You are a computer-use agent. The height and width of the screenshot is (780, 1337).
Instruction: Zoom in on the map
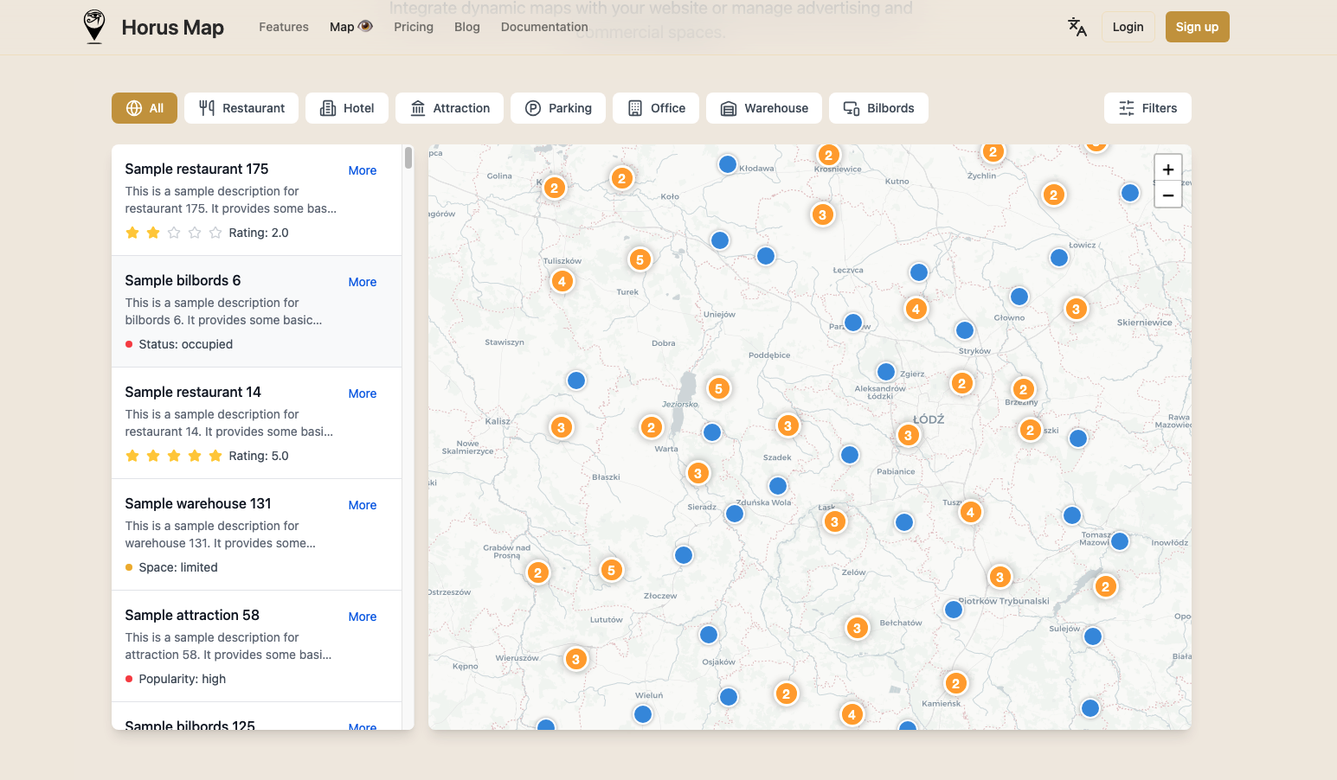[x=1168, y=169]
